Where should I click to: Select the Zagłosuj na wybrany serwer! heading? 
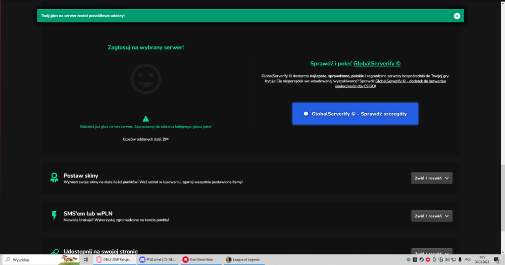(145, 48)
